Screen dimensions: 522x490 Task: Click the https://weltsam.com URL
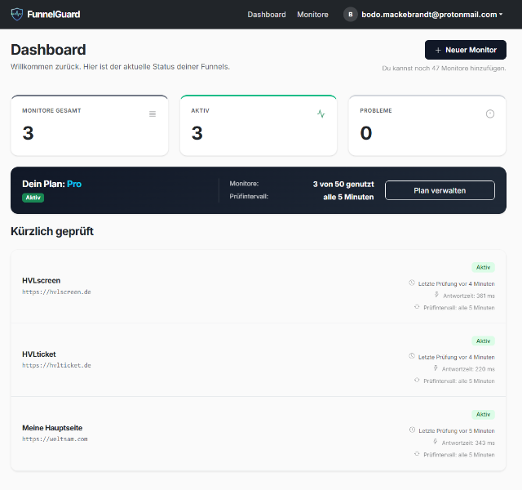pyautogui.click(x=55, y=439)
